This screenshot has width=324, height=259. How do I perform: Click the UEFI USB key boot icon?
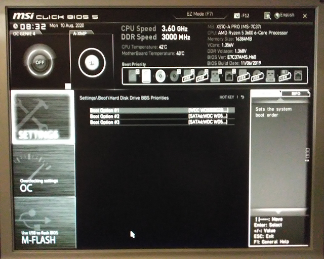(216, 76)
